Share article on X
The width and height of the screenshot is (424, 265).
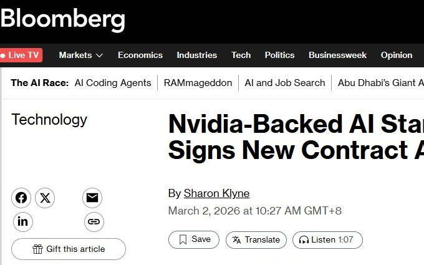pos(45,198)
